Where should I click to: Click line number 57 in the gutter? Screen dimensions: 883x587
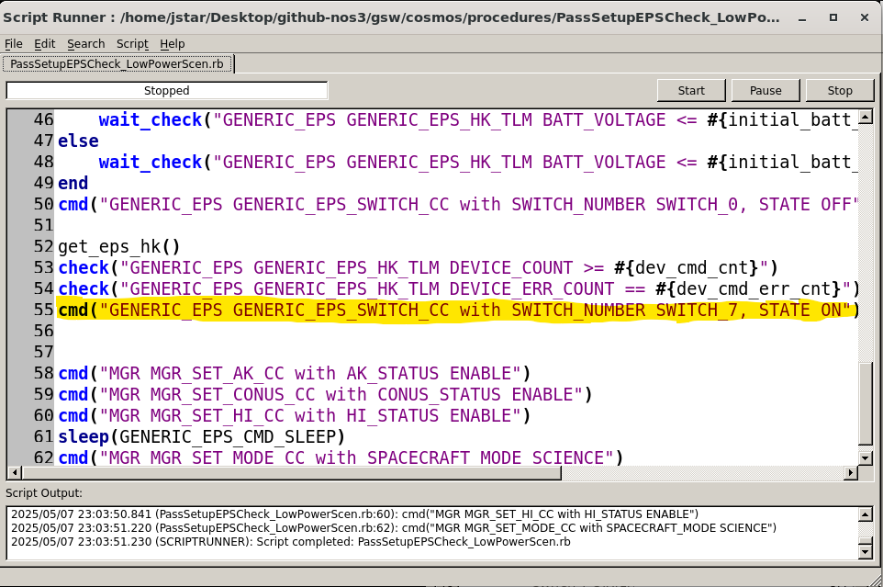click(43, 352)
